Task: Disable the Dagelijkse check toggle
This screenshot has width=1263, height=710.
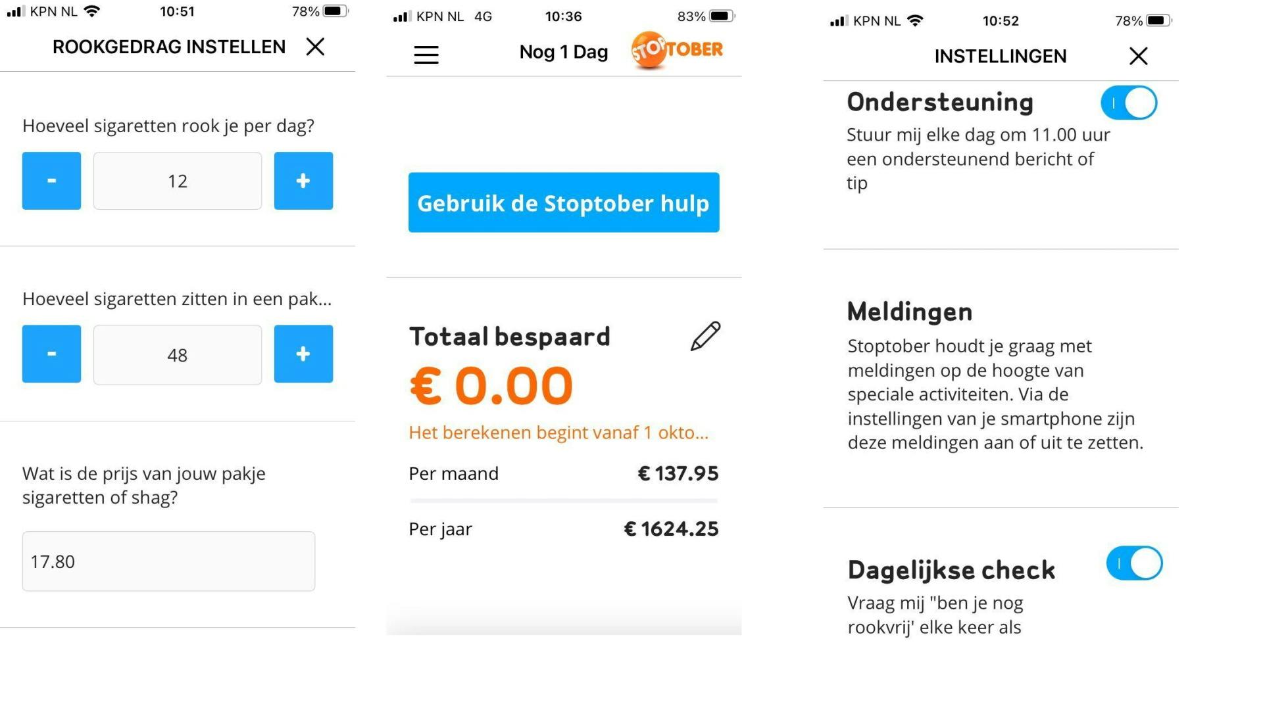Action: [x=1135, y=563]
